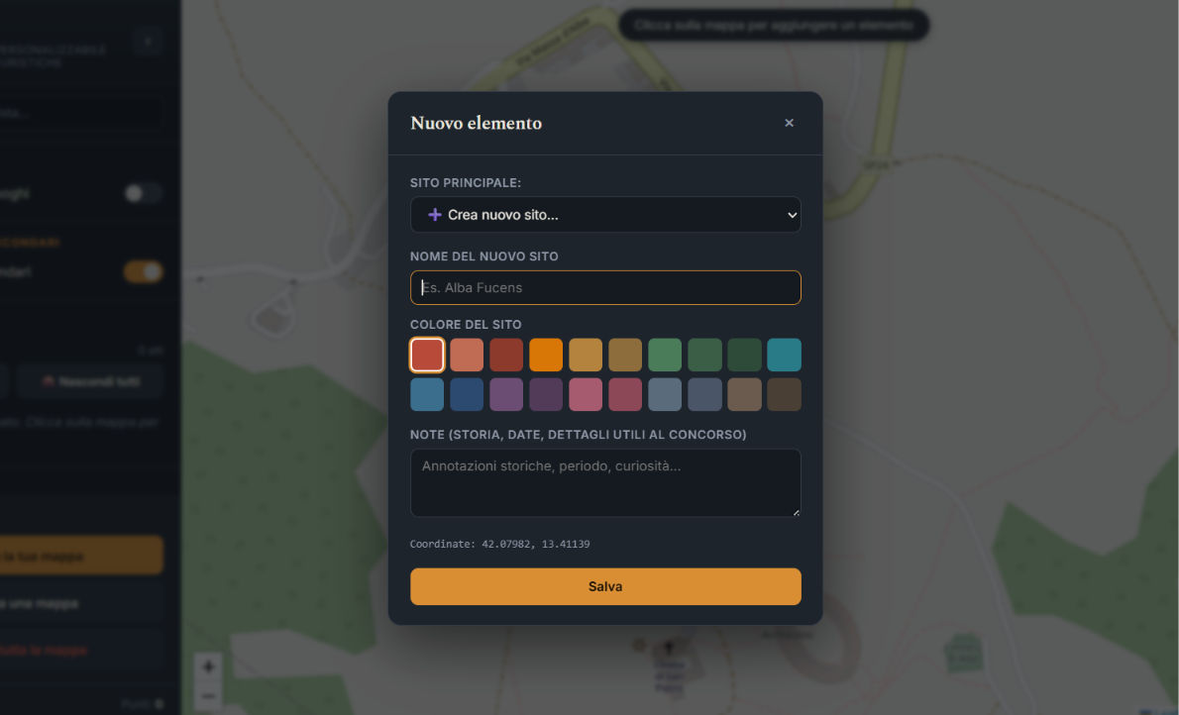Image resolution: width=1179 pixels, height=715 pixels.
Task: Click the COLORE DEL SITO label
Action: 466,325
